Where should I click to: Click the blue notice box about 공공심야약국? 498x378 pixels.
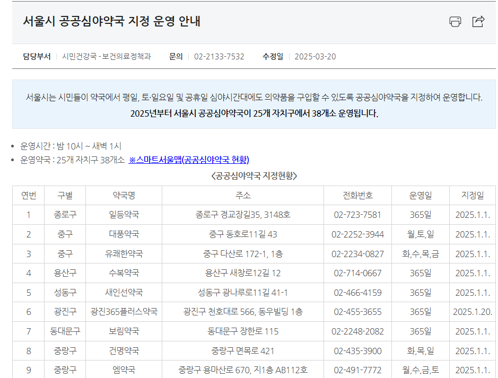(x=249, y=104)
